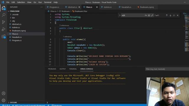Toggle find in selection icon

tap(174, 15)
